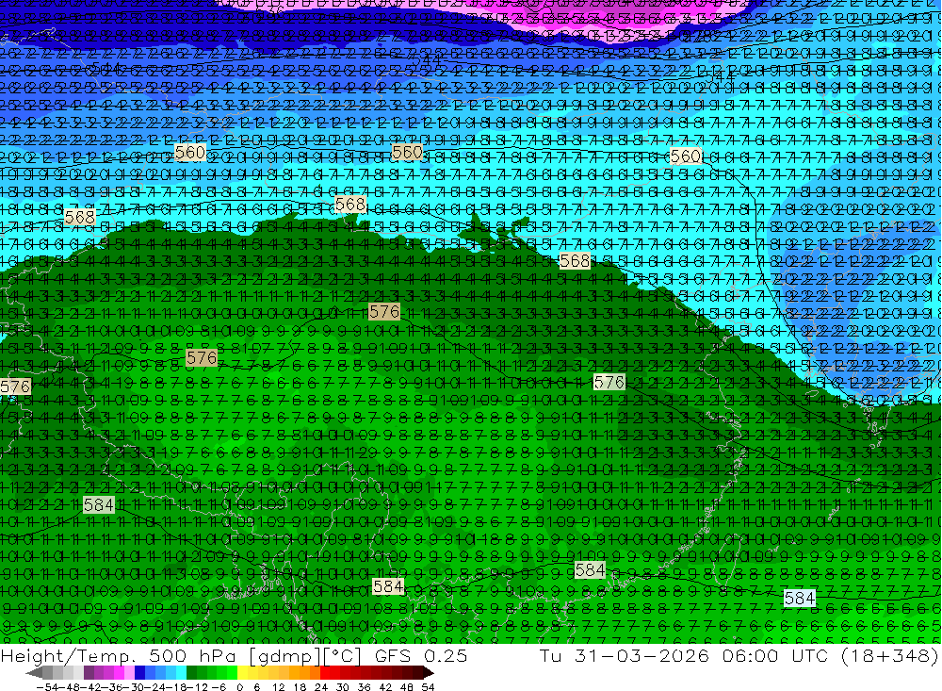Click the leftmost 560 contour label
This screenshot has width=942, height=691.
190,152
